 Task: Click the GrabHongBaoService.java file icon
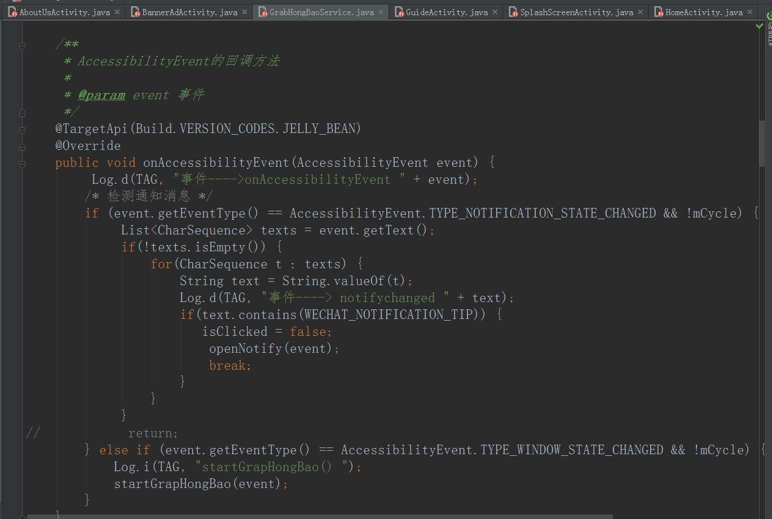pyautogui.click(x=263, y=12)
